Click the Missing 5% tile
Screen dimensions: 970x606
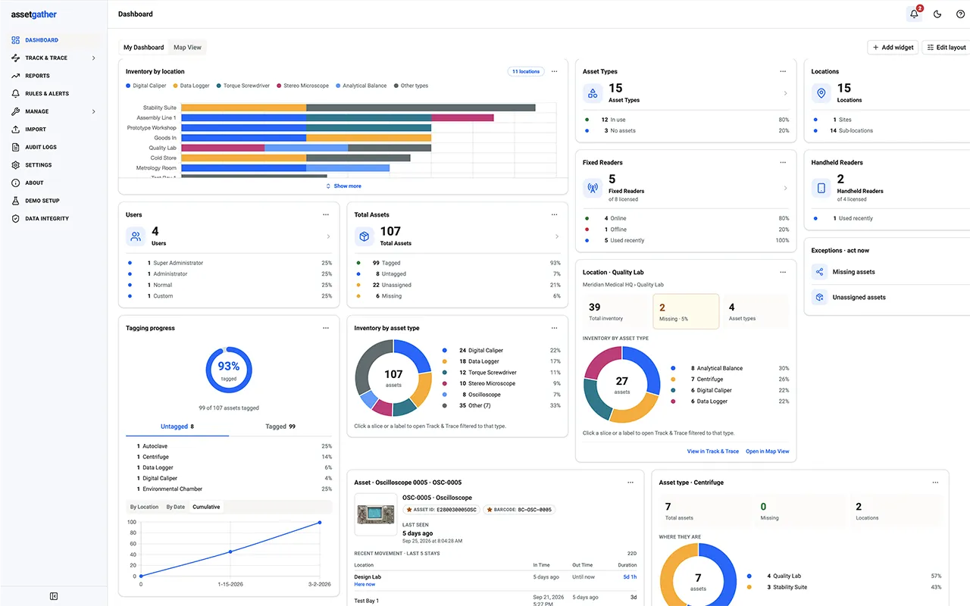coord(686,311)
